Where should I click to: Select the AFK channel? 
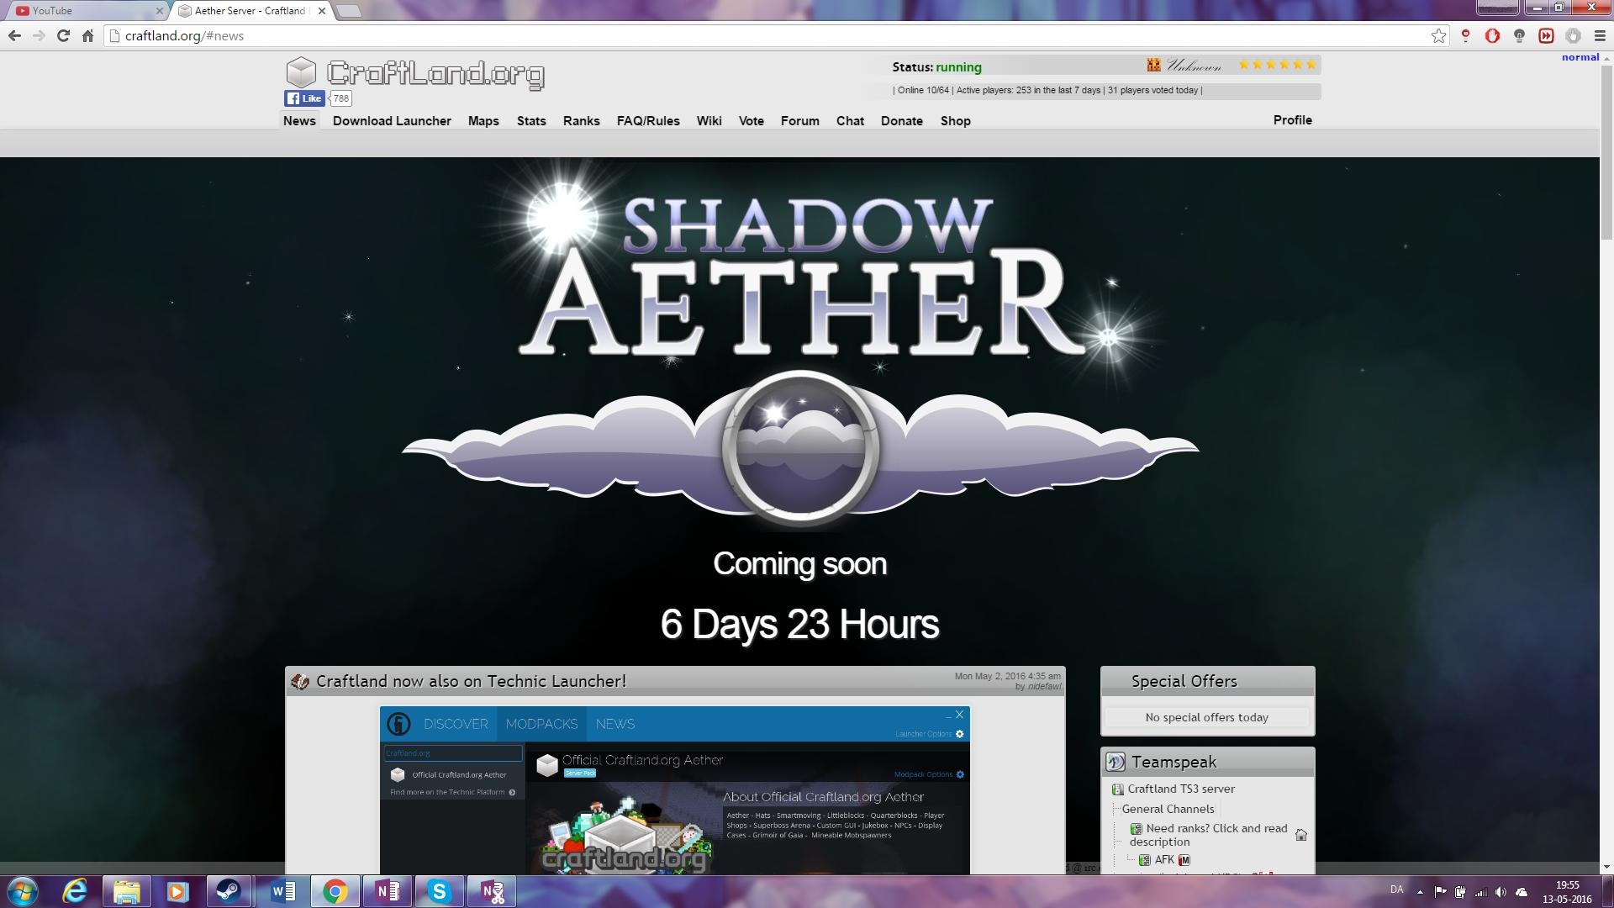point(1164,859)
